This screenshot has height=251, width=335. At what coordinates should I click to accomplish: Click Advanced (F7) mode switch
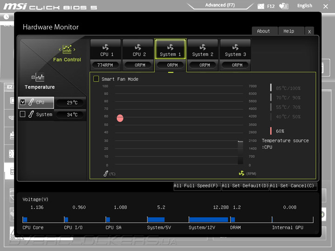click(x=220, y=5)
